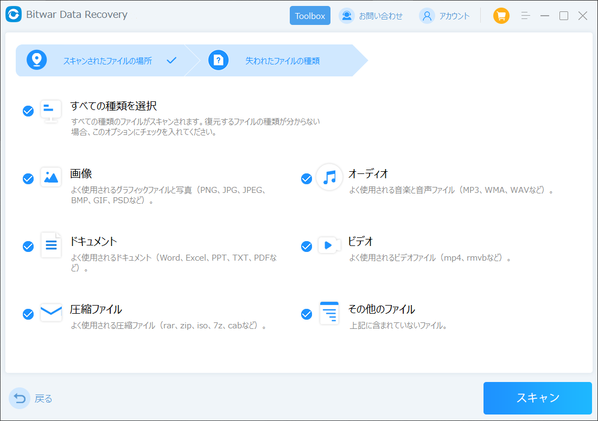This screenshot has width=598, height=421.
Task: Click the ドキュメント document icon
Action: click(x=51, y=245)
